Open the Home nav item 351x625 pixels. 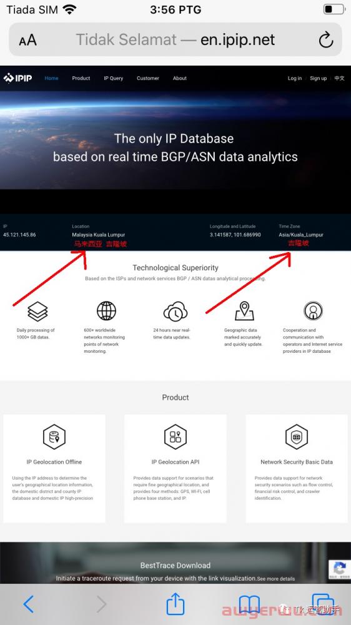(x=51, y=78)
